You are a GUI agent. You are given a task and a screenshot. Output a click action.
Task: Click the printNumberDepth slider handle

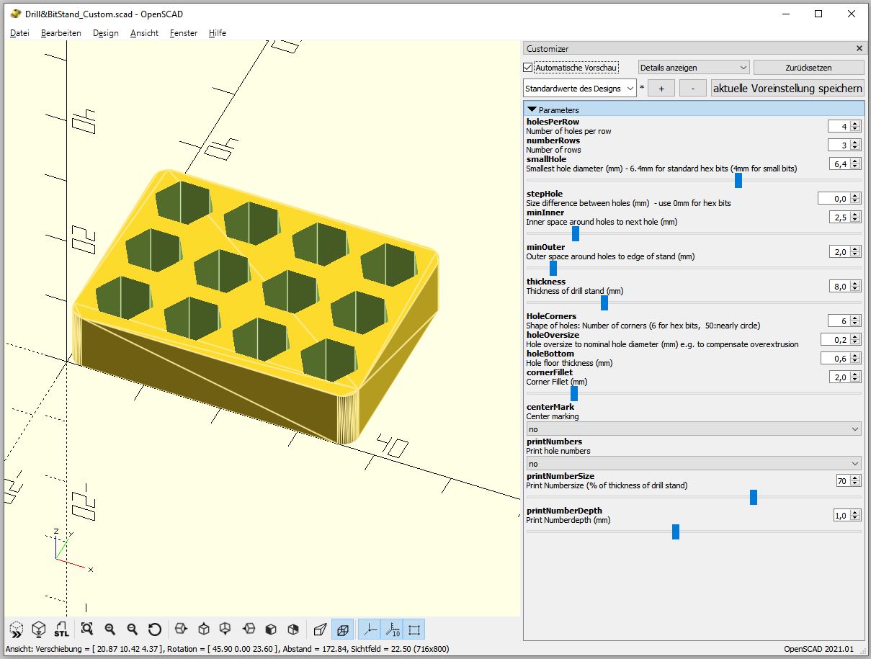676,532
